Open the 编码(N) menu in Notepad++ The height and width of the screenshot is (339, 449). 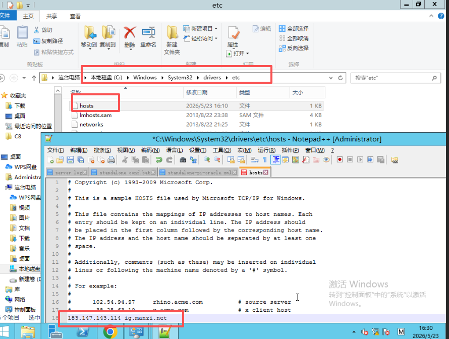tap(150, 150)
